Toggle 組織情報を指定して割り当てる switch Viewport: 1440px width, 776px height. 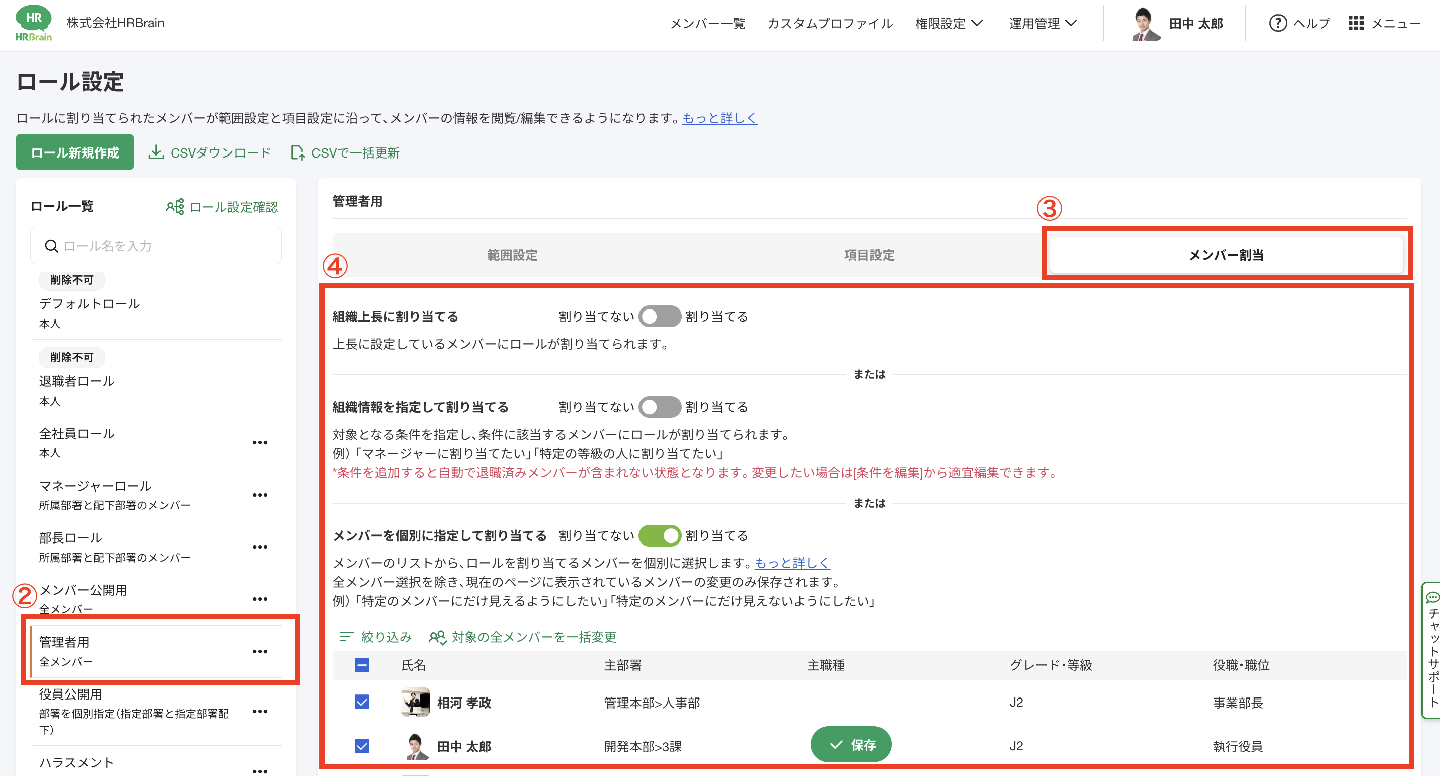(x=660, y=407)
